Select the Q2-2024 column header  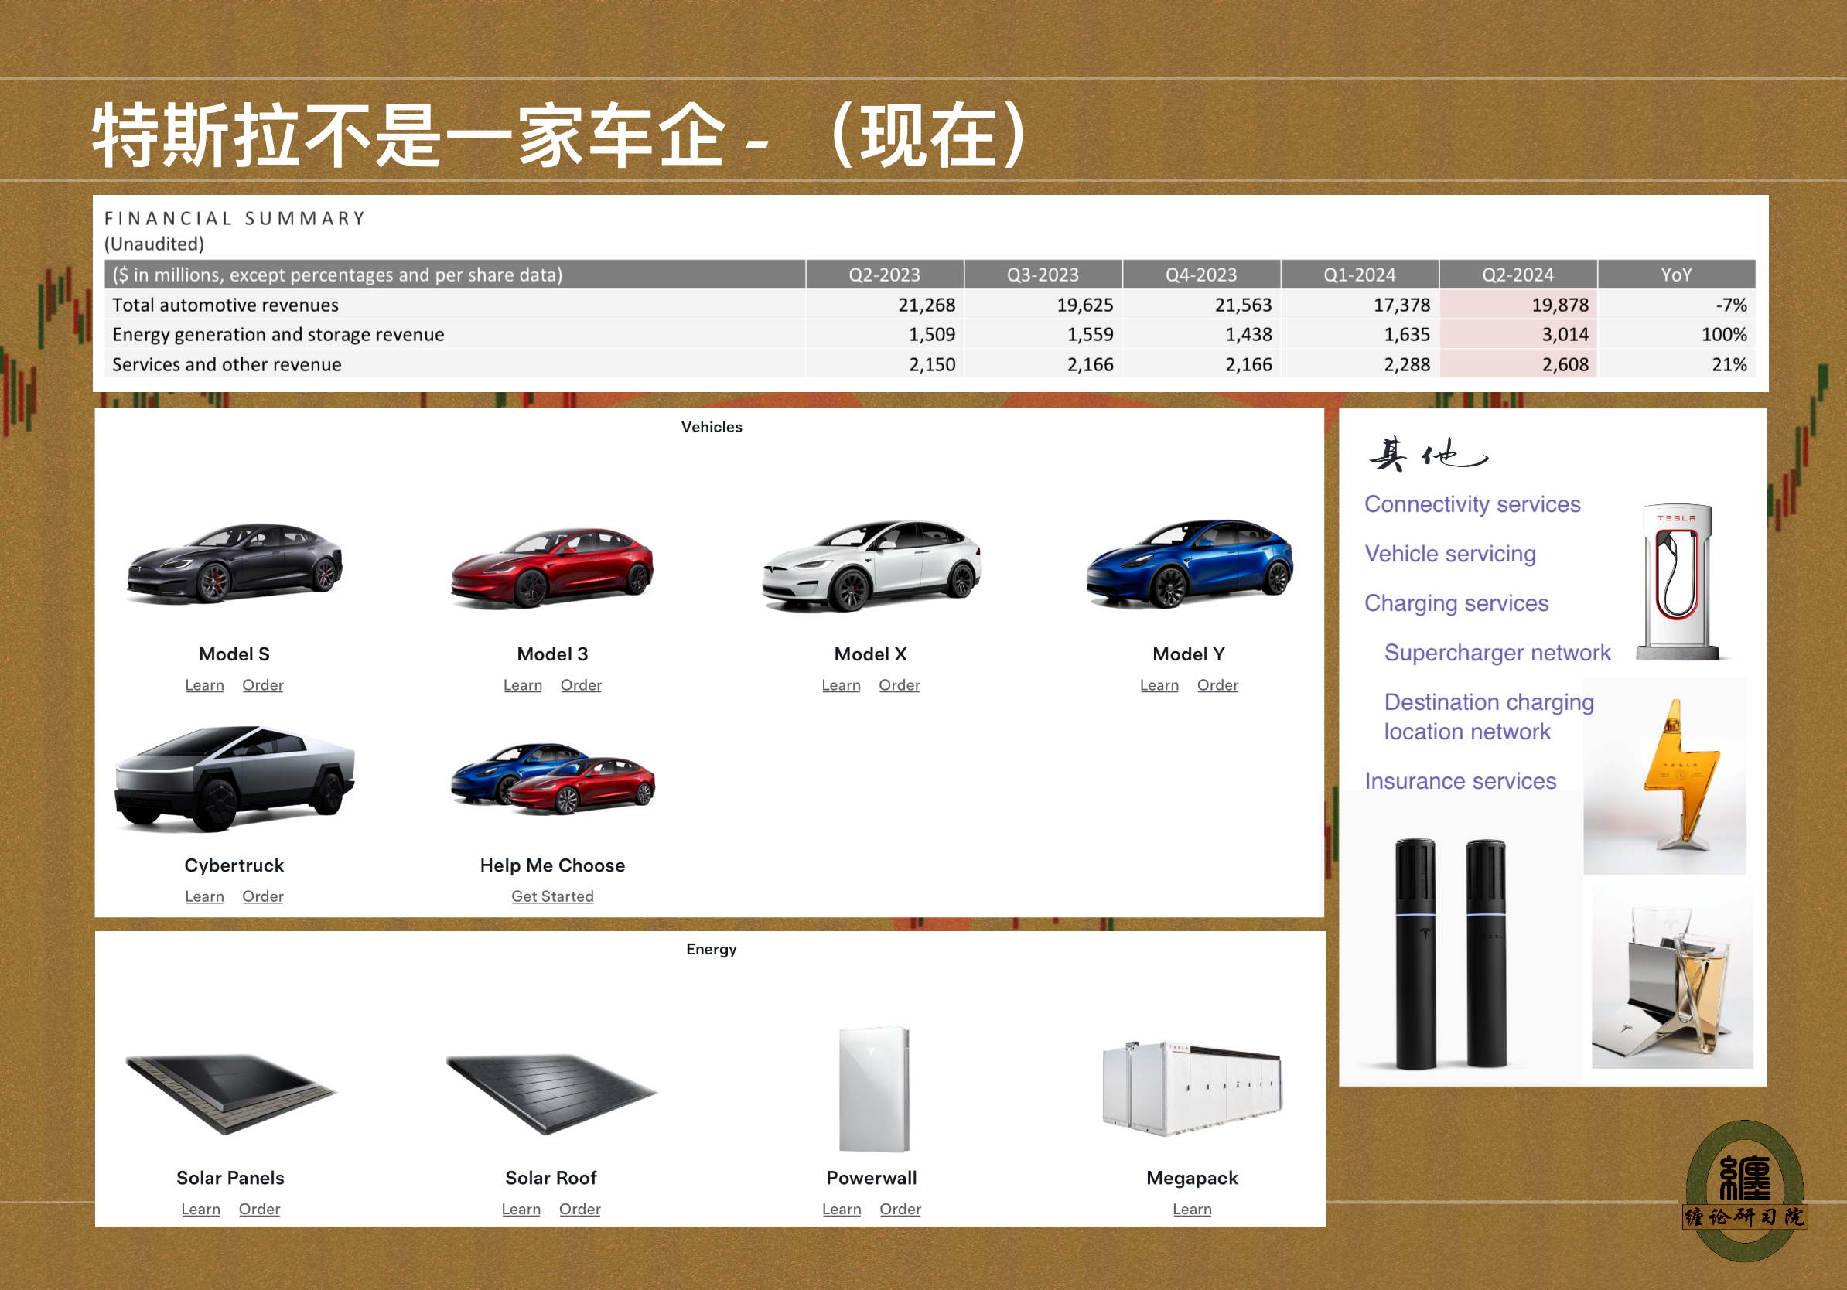[1518, 275]
